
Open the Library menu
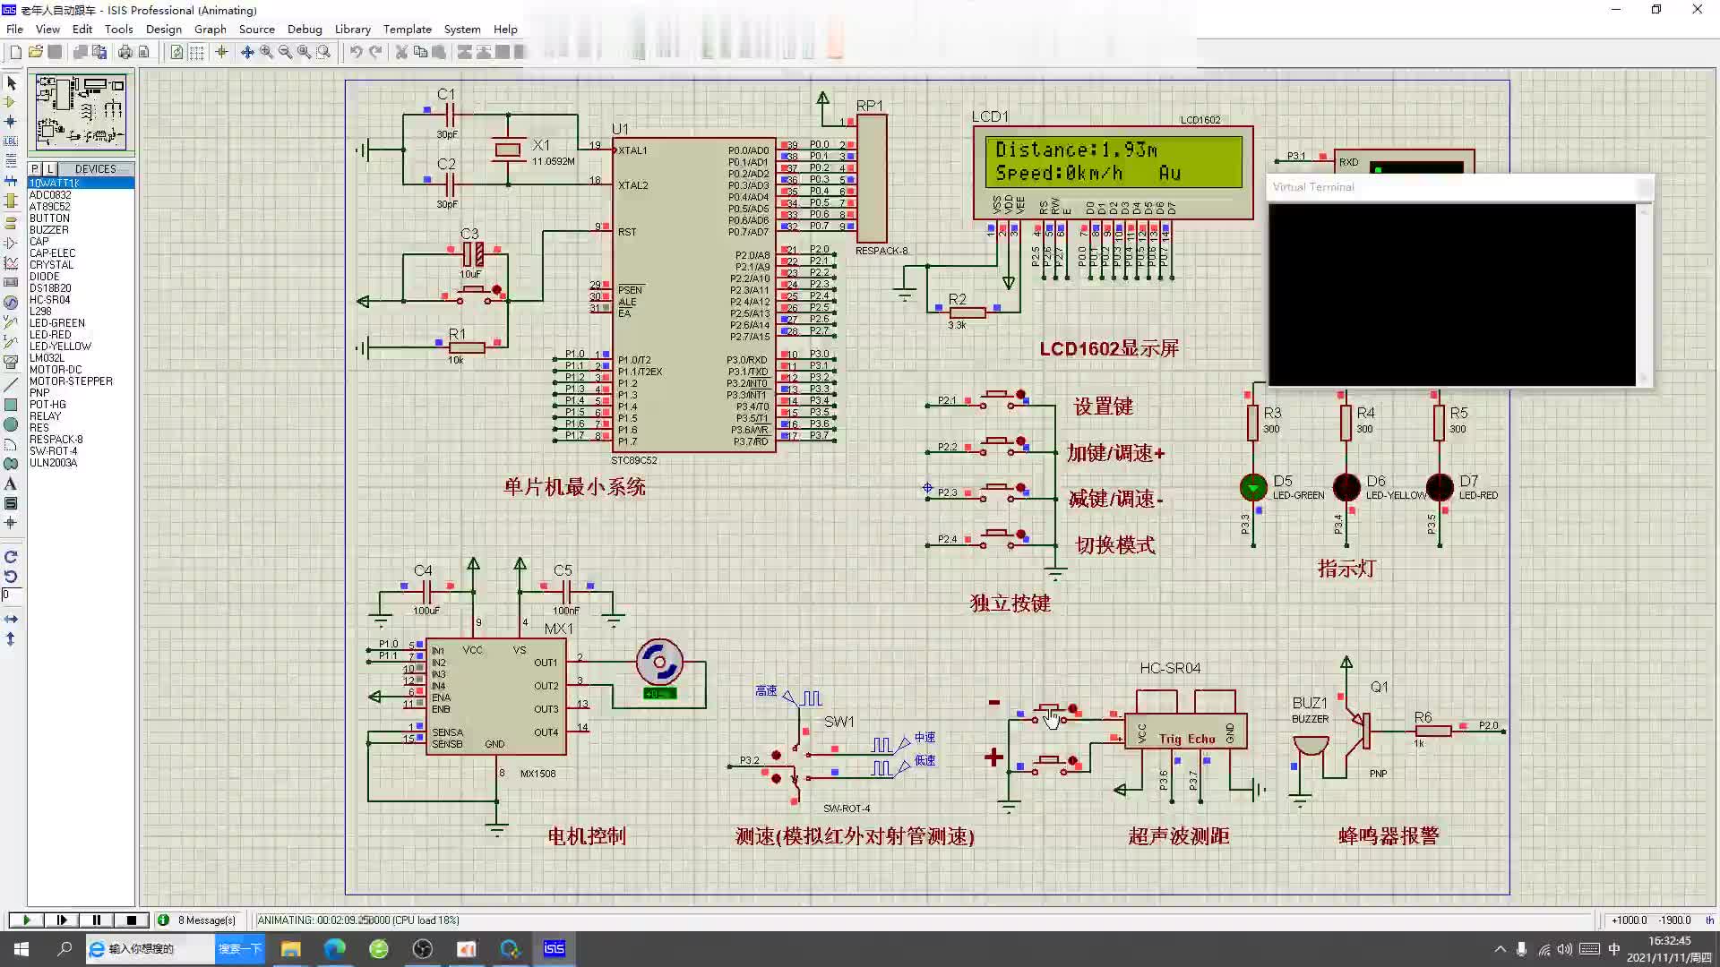click(353, 29)
